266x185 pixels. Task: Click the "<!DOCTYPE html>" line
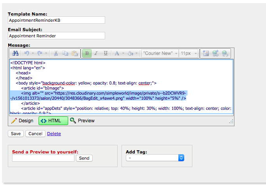pyautogui.click(x=28, y=63)
